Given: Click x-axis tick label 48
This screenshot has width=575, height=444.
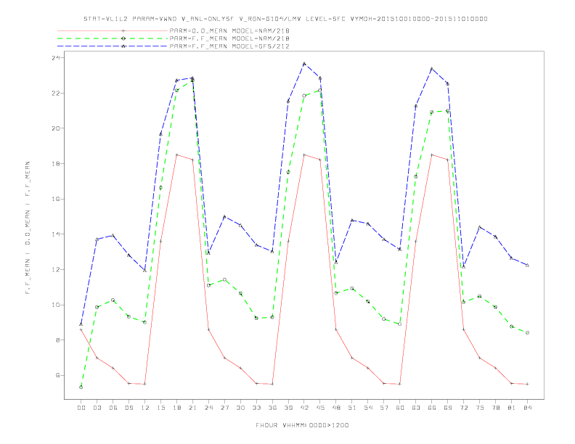Looking at the screenshot, I should [336, 408].
